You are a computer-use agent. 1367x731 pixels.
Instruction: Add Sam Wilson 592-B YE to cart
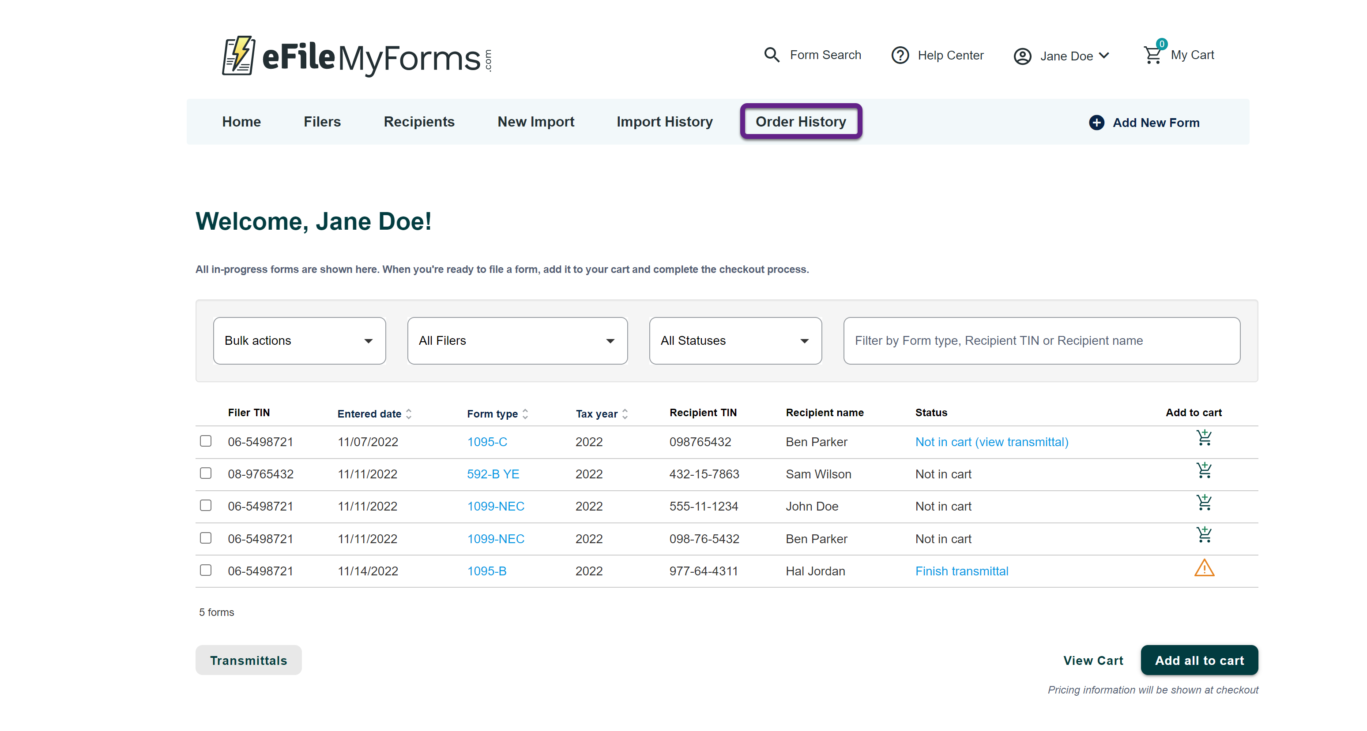(1204, 471)
